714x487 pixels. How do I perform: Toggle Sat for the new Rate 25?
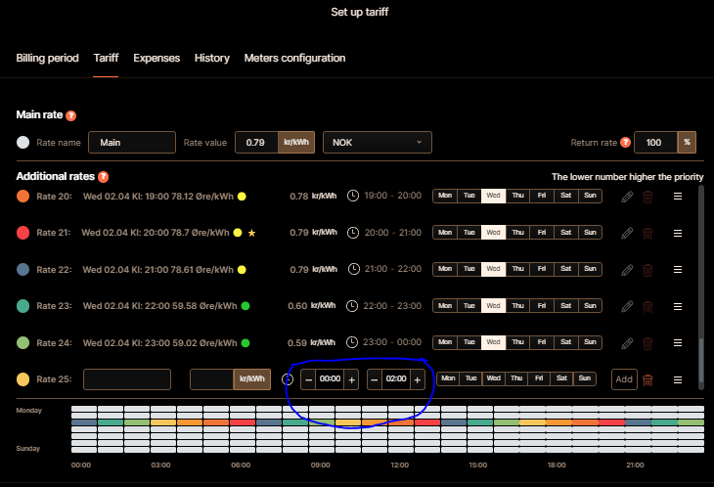(562, 378)
